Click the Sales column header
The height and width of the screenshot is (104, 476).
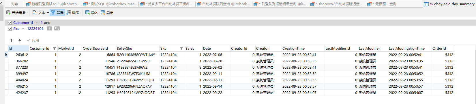(x=193, y=48)
